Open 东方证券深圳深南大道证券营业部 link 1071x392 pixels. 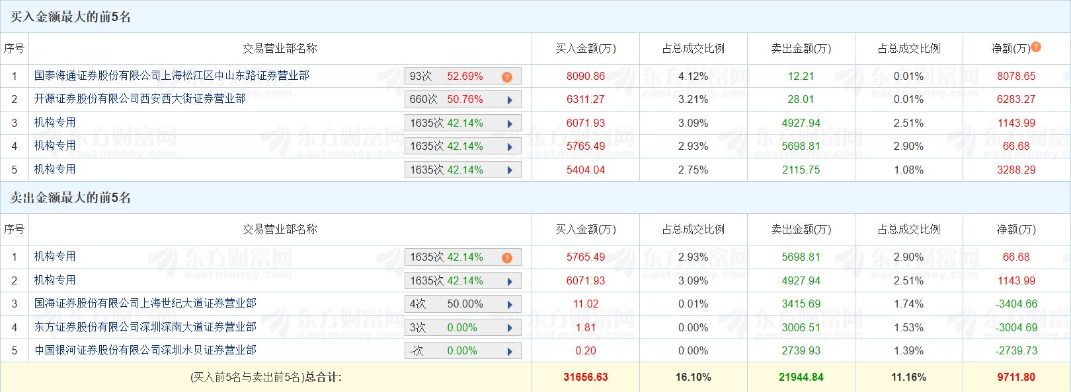[145, 327]
